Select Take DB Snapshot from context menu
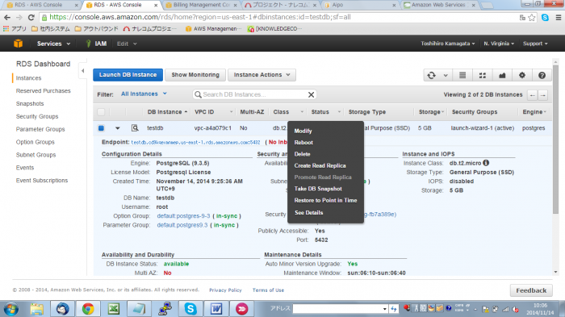565x317 pixels. click(318, 189)
